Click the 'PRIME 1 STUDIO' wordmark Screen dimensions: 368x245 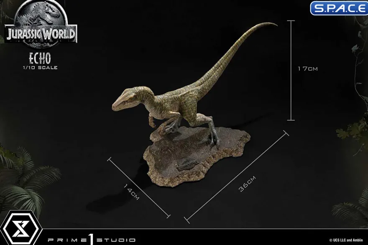92,240
